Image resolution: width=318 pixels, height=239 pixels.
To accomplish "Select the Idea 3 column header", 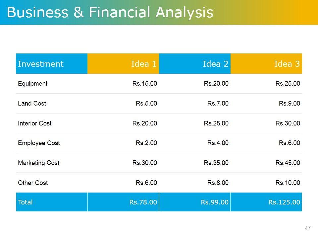I will pyautogui.click(x=287, y=64).
